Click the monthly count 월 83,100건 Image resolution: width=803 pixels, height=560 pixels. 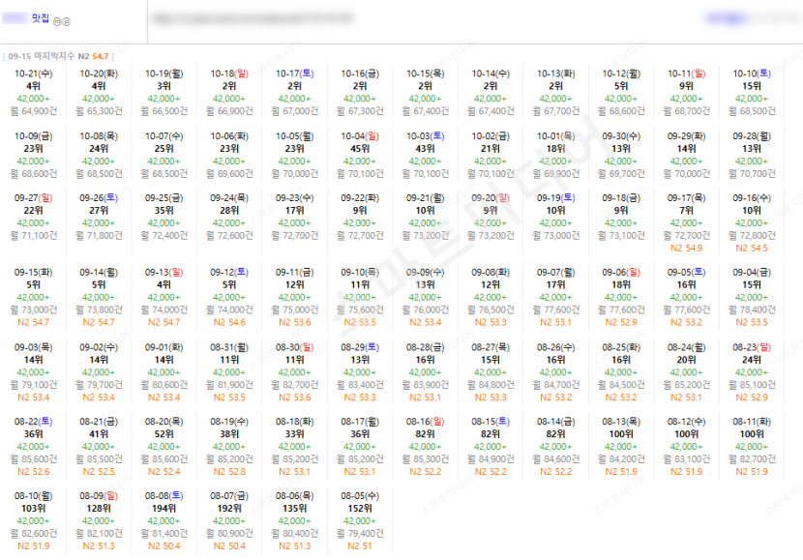click(686, 459)
